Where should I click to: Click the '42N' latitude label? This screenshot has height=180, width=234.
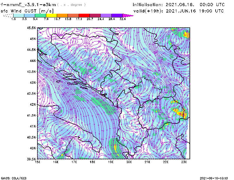click(x=33, y=104)
